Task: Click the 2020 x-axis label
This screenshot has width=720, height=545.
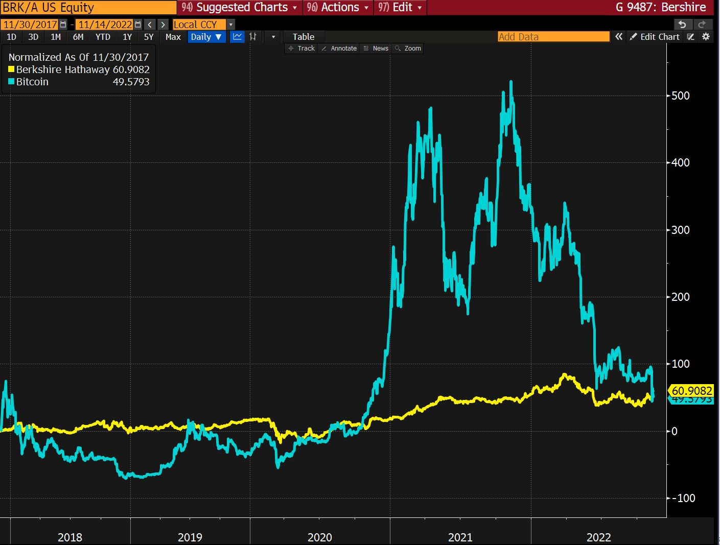Action: coord(320,537)
